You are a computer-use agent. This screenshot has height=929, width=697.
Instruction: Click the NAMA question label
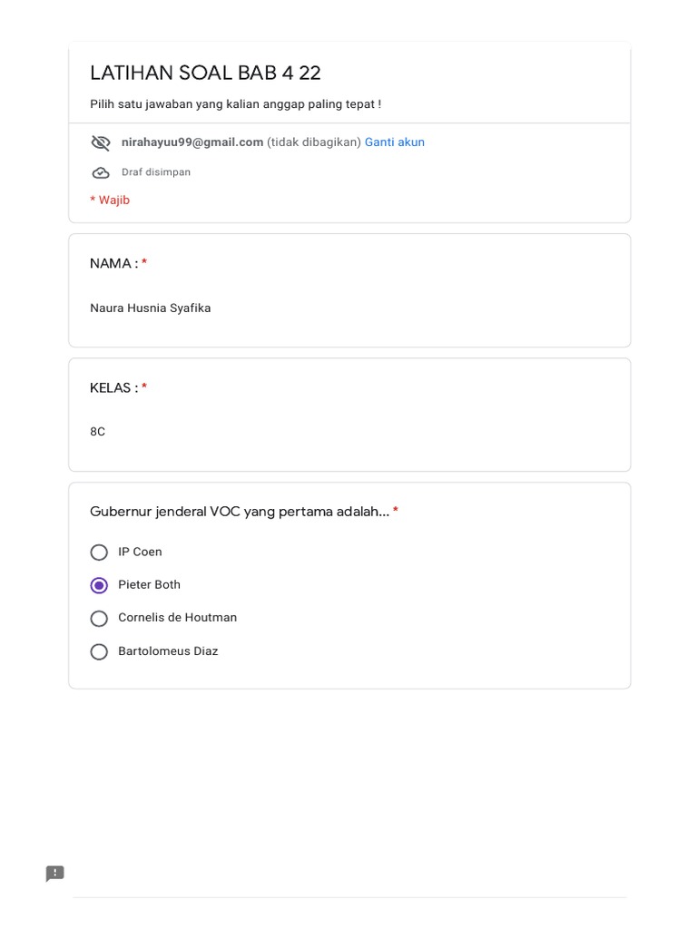pyautogui.click(x=113, y=264)
